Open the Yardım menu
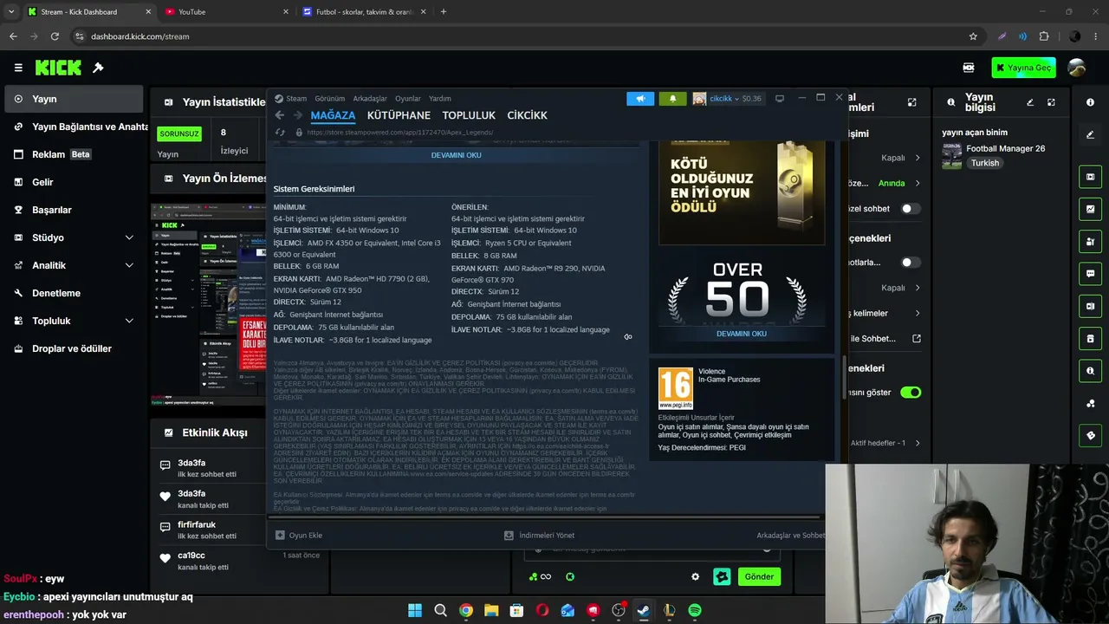This screenshot has height=624, width=1109. pos(440,99)
